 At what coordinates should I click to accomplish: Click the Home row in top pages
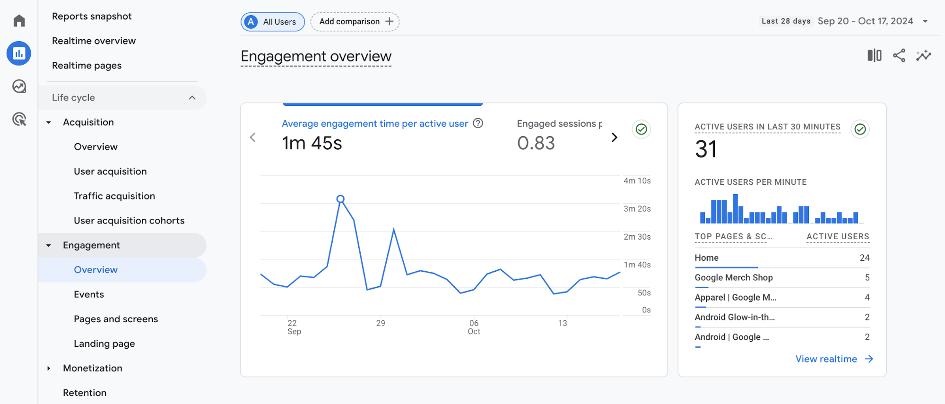782,258
